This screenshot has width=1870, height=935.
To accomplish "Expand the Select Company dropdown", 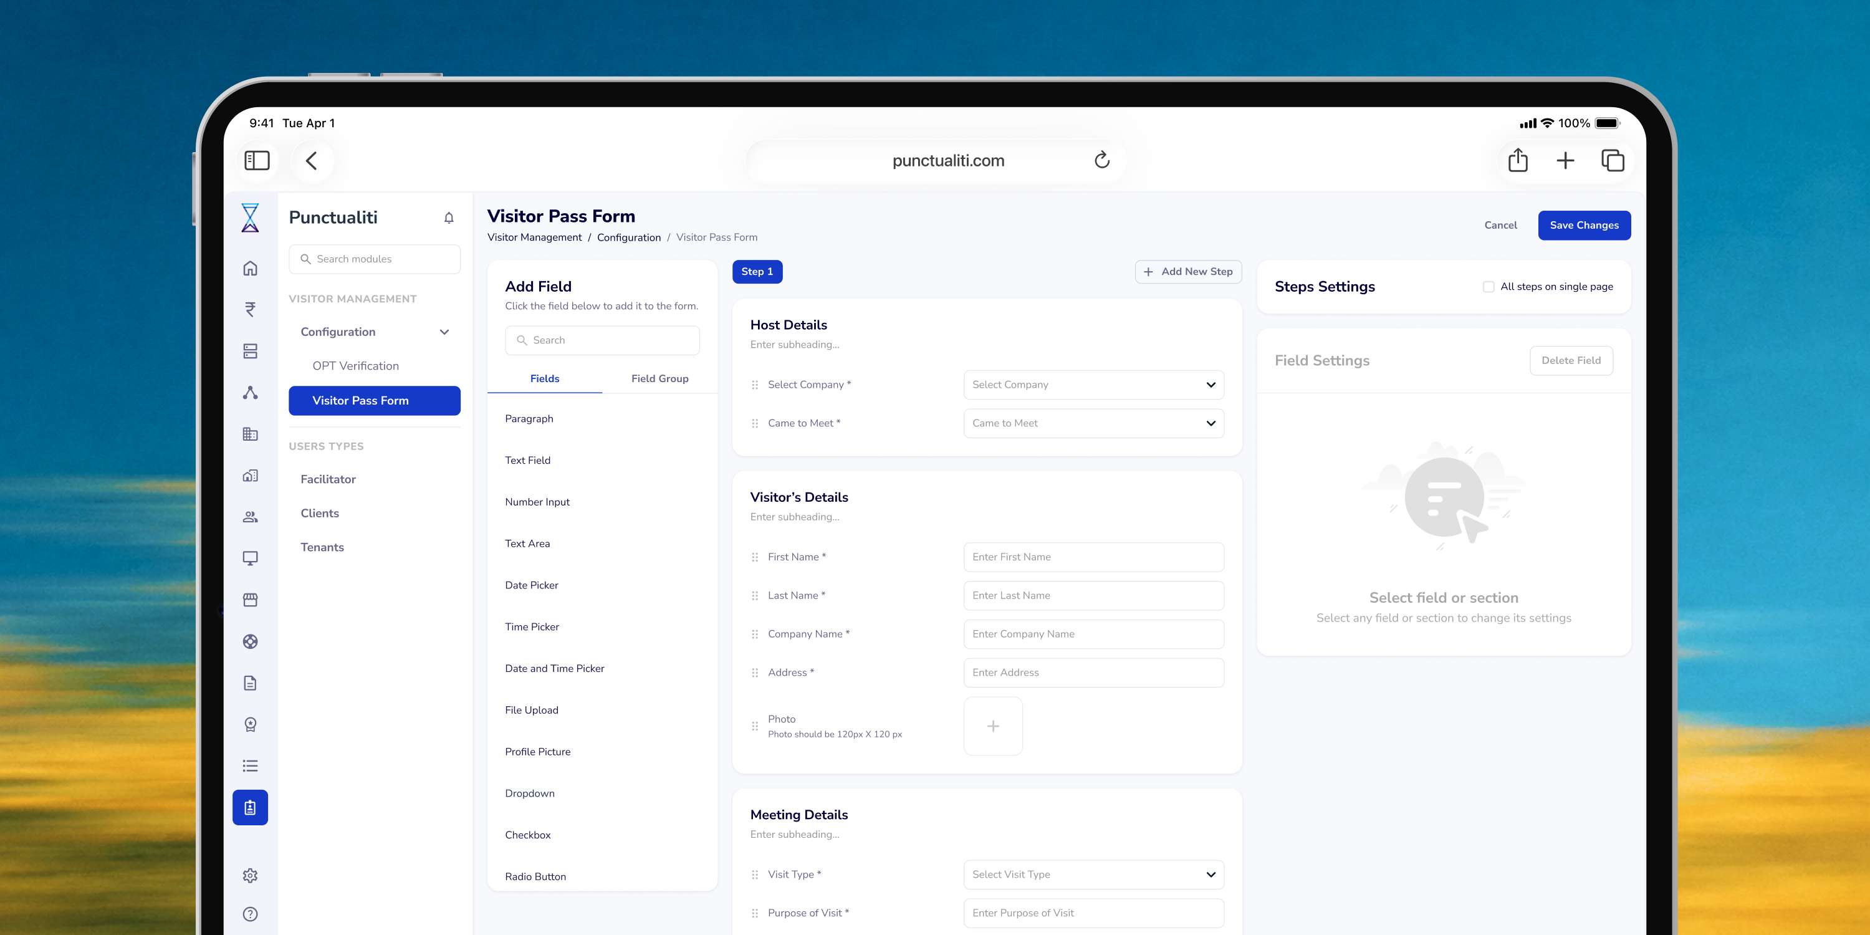I will (1093, 385).
